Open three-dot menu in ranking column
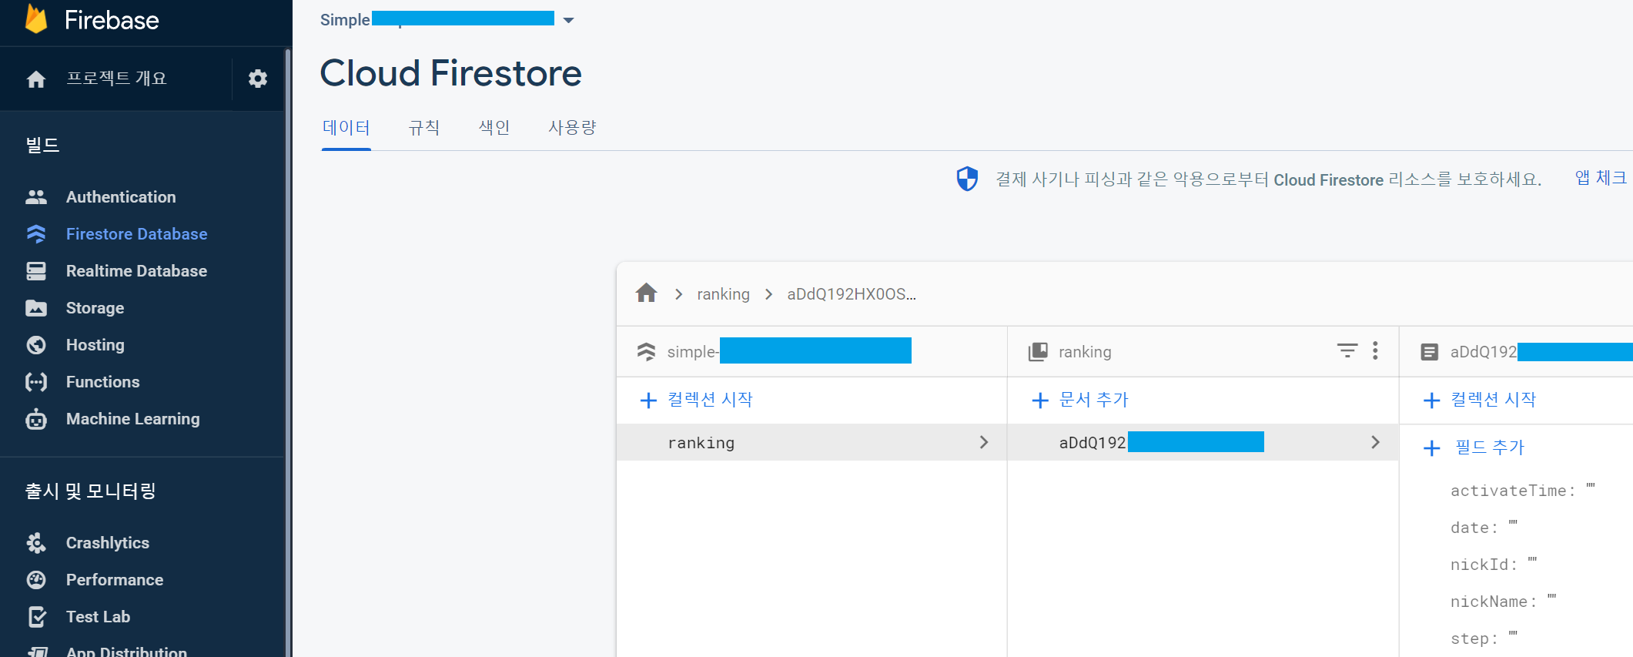This screenshot has width=1633, height=657. pyautogui.click(x=1375, y=351)
